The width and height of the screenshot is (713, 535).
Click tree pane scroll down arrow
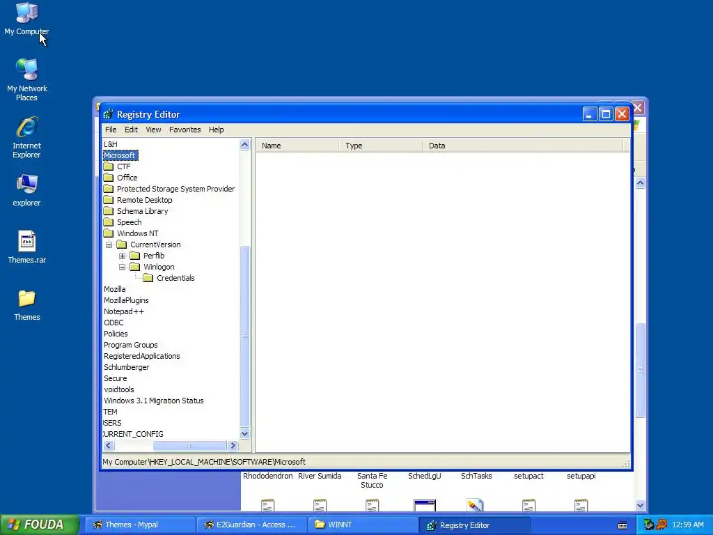[x=244, y=433]
